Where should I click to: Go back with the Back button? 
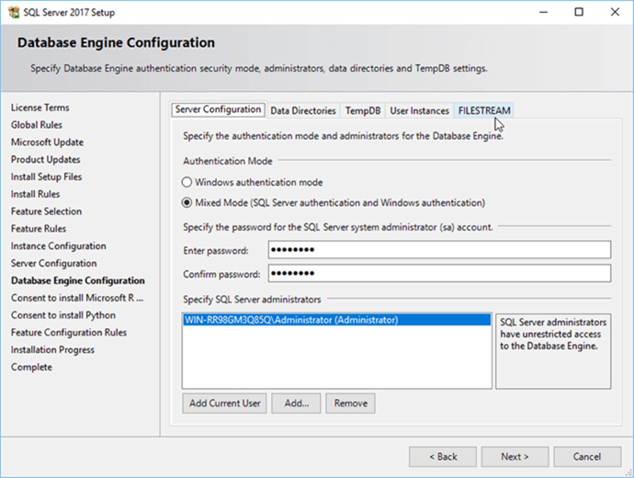pos(442,456)
